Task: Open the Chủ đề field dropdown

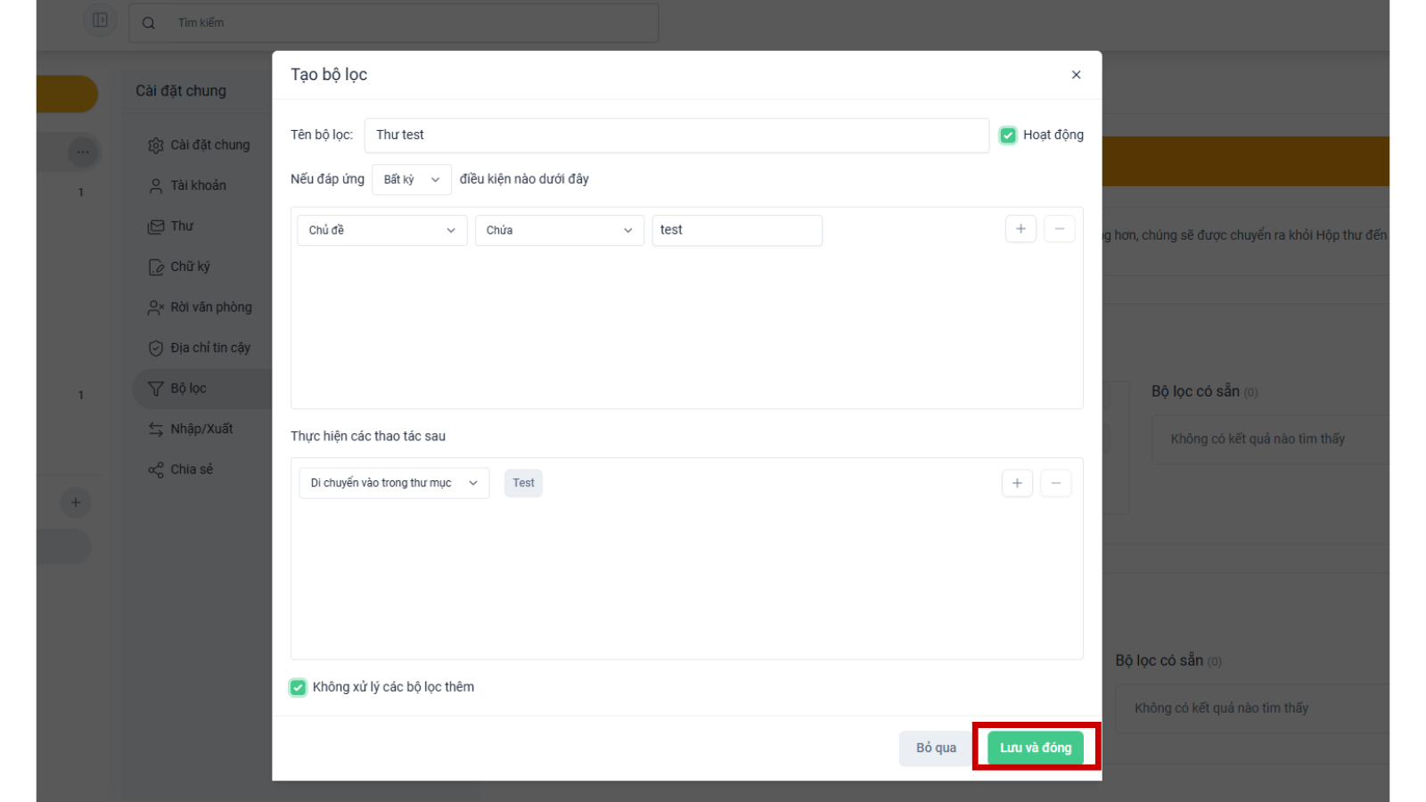Action: point(382,230)
